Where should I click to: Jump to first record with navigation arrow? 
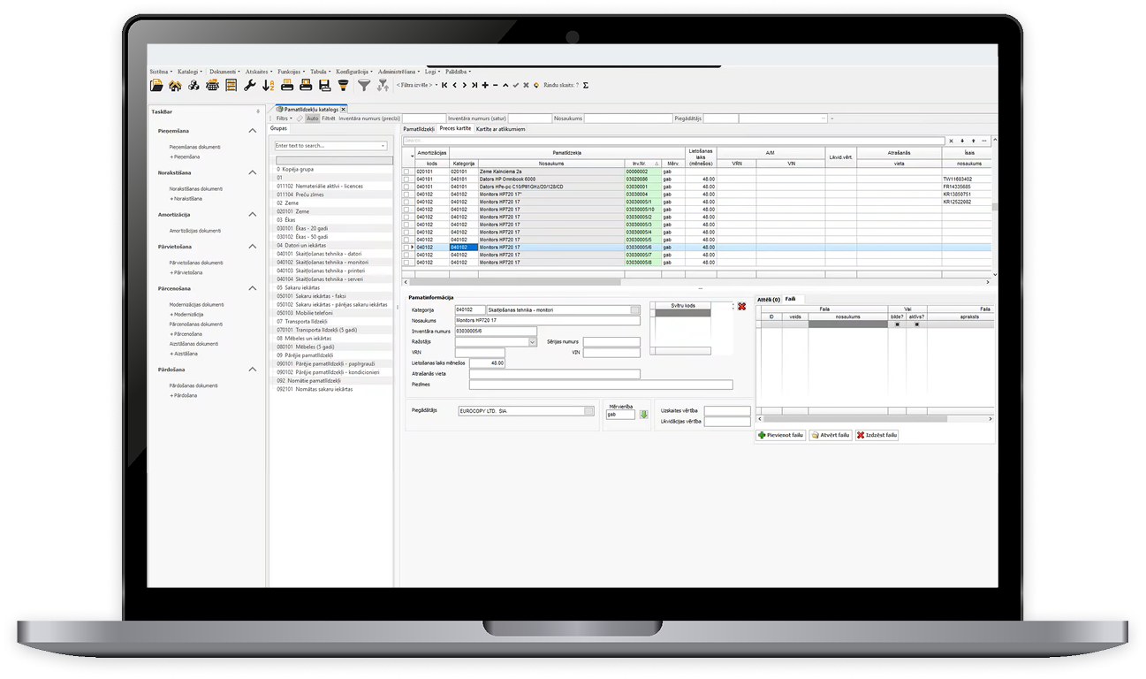[x=444, y=85]
